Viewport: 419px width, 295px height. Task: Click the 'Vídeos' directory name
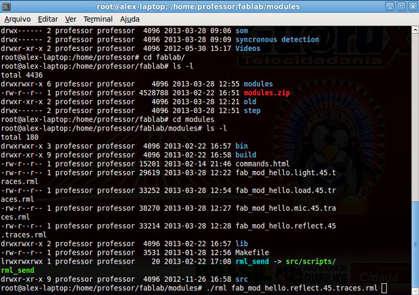pos(247,48)
